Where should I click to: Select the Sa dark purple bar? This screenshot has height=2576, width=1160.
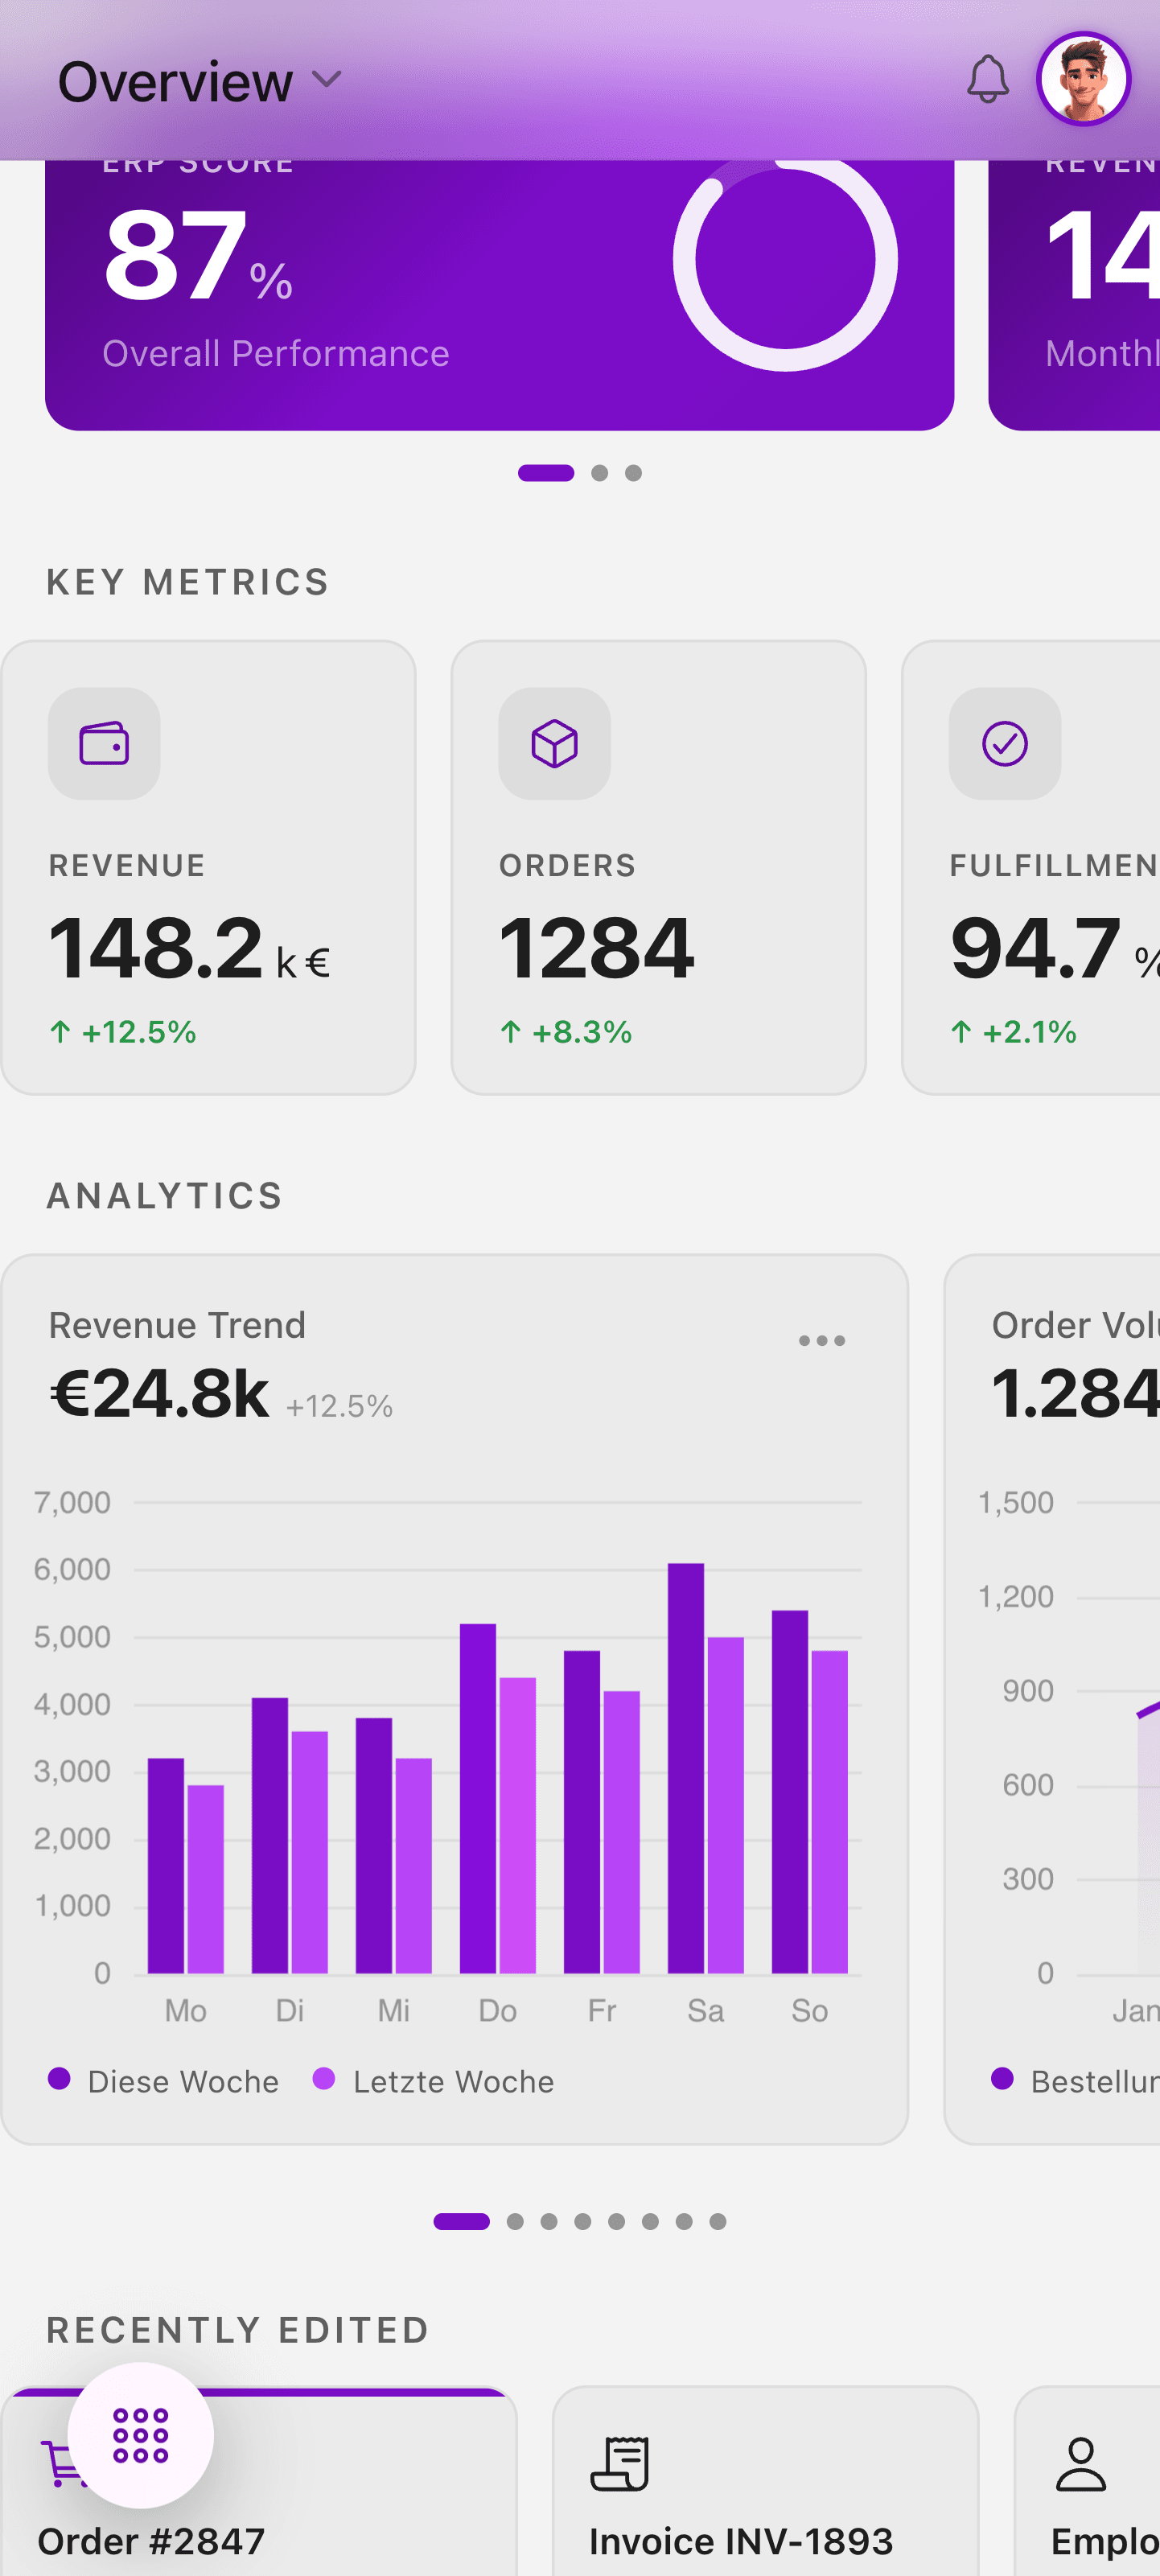[x=686, y=1767]
